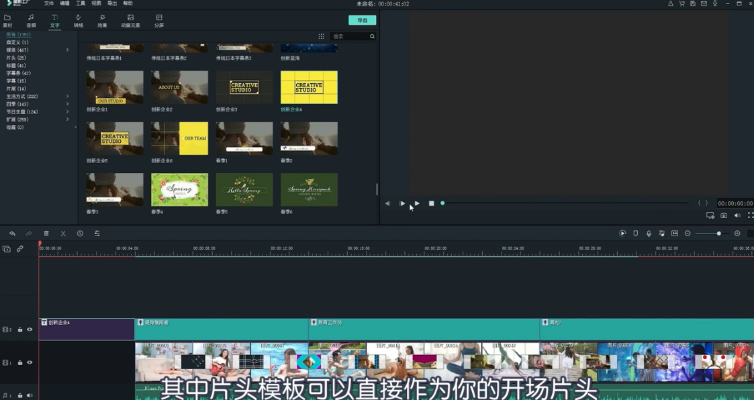Select the 片尾 (14) category
This screenshot has width=754, height=400.
(x=16, y=89)
